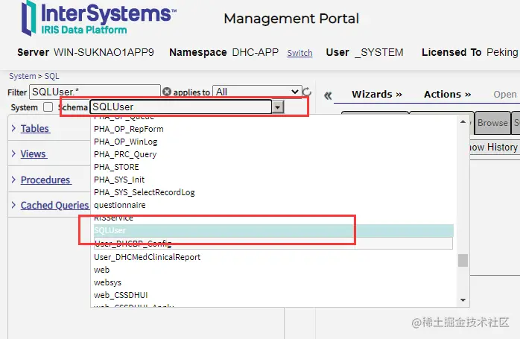Select User_DHCMedClinicalReport in schema list
The width and height of the screenshot is (520, 339).
coord(147,257)
